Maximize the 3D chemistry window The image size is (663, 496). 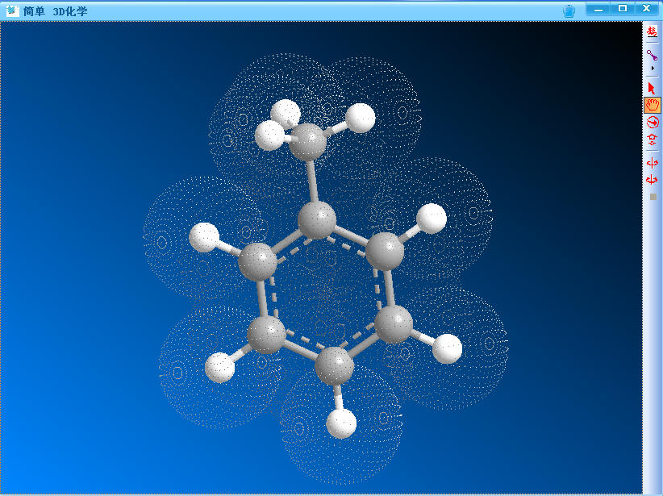point(622,8)
